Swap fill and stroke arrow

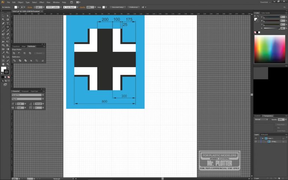8,67
